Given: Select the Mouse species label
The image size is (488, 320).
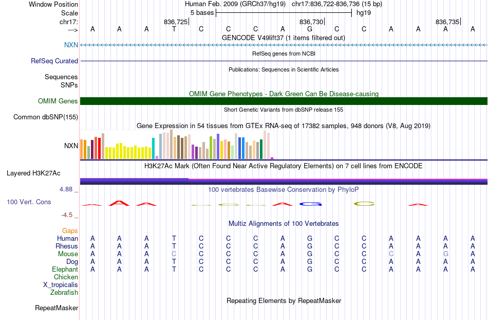Looking at the screenshot, I should coord(68,254).
